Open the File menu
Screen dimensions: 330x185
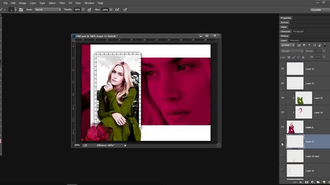coord(6,3)
